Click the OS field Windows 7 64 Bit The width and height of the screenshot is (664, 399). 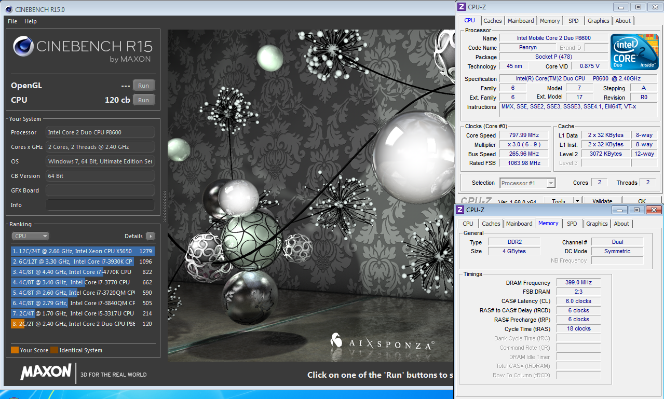click(x=100, y=161)
